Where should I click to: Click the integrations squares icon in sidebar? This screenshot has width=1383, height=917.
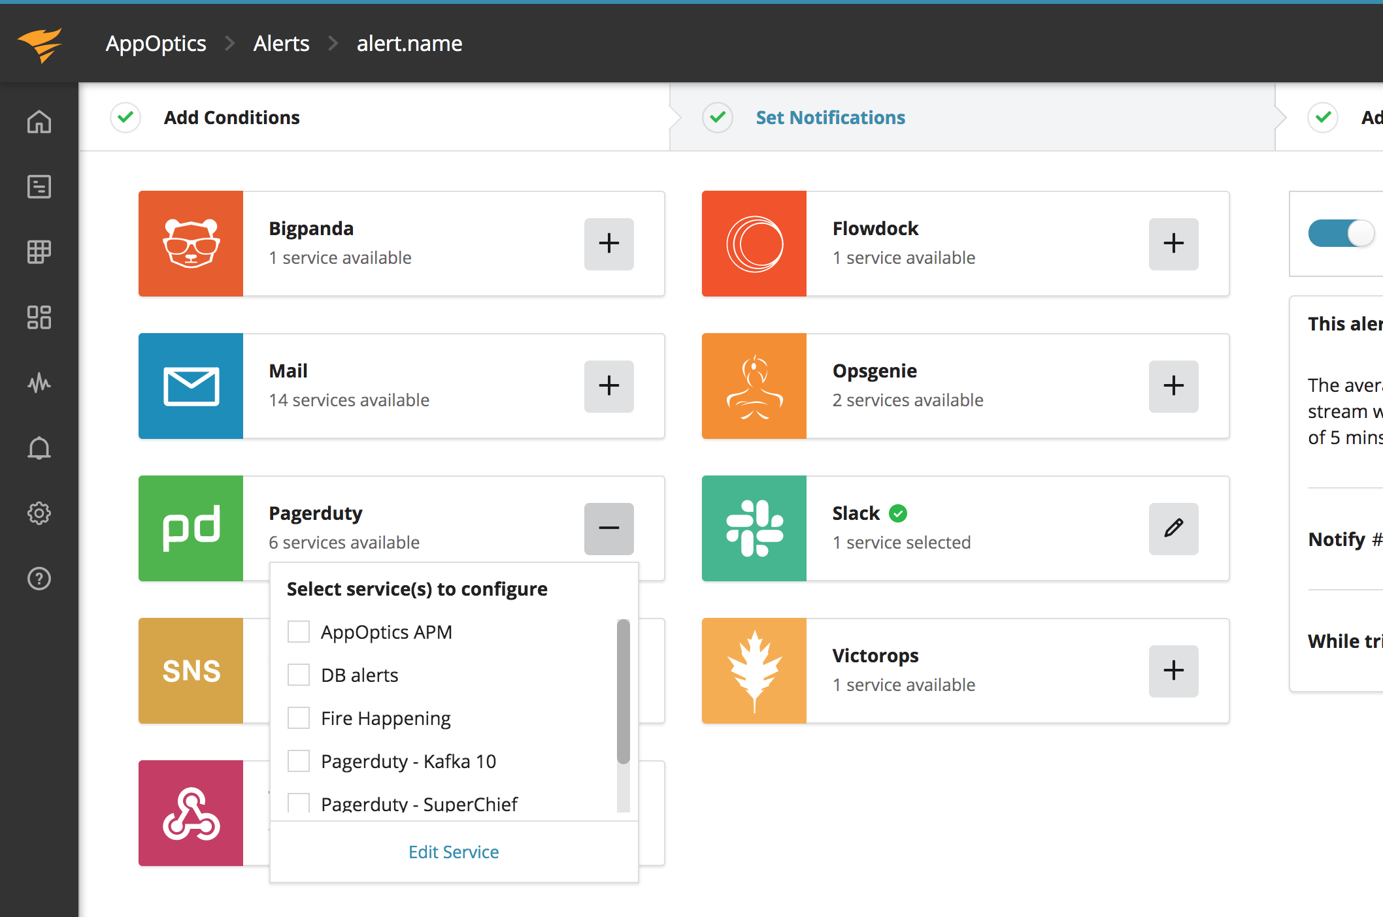(x=39, y=318)
